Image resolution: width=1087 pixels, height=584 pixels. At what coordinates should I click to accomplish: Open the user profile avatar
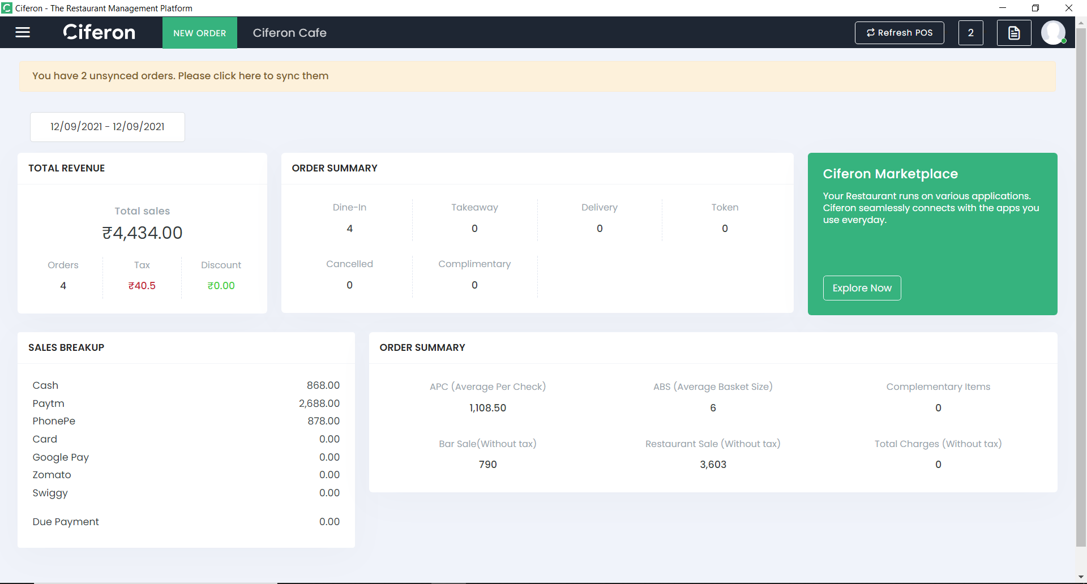click(x=1053, y=32)
